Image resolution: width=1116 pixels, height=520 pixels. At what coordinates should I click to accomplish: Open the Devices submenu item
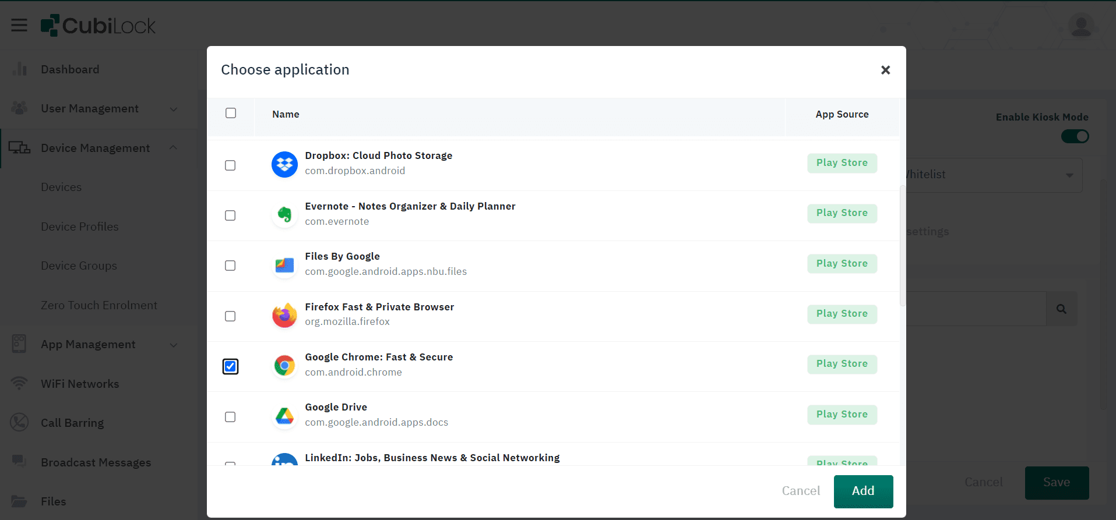61,187
